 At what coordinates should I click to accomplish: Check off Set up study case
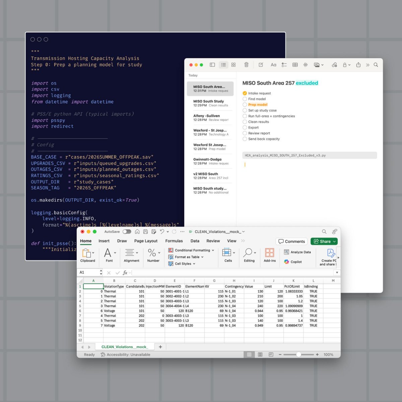[x=245, y=110]
